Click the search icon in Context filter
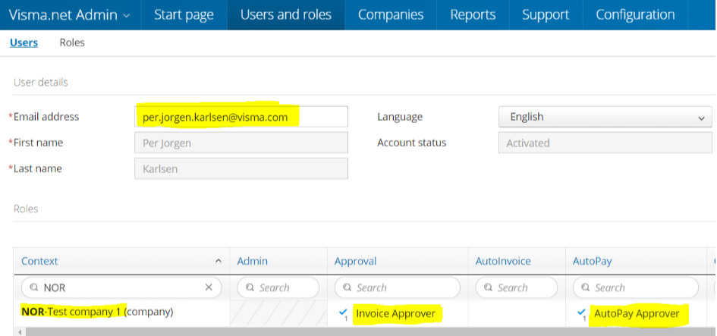The image size is (717, 336). (33, 287)
